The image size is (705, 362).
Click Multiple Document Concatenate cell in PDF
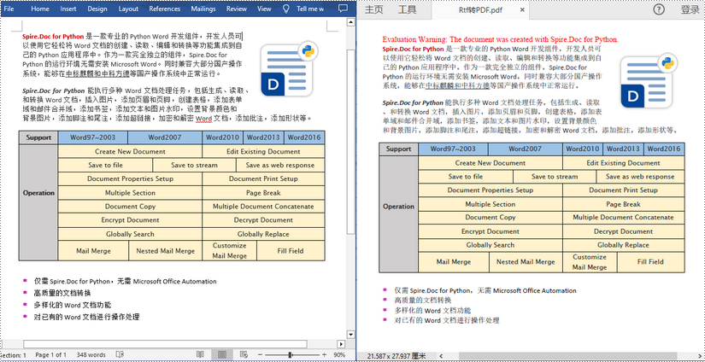[x=623, y=218]
